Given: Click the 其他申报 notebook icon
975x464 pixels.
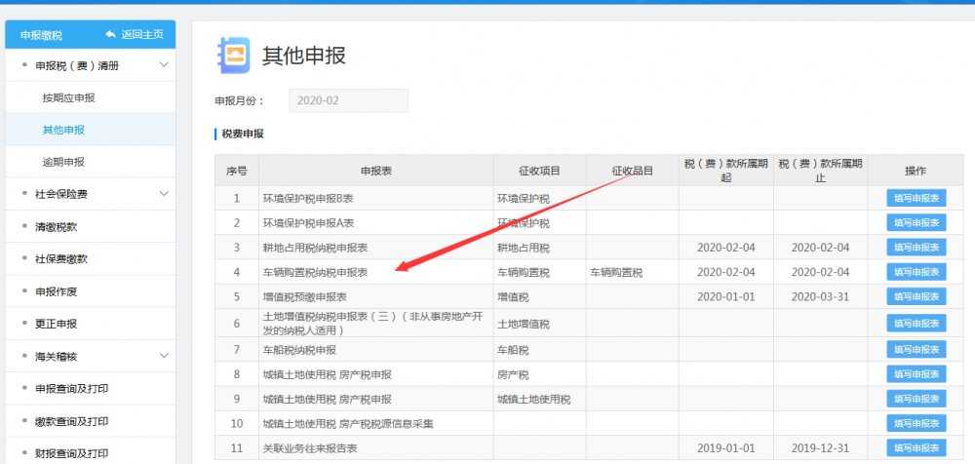Looking at the screenshot, I should [x=233, y=56].
